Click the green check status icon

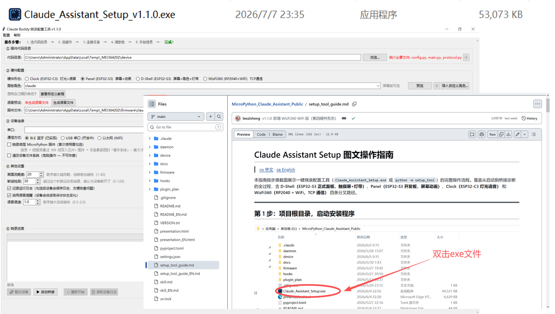[x=353, y=118]
